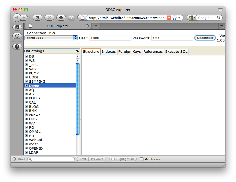The height and width of the screenshot is (182, 236).
Task: Click the Disconnect button
Action: 205,38
